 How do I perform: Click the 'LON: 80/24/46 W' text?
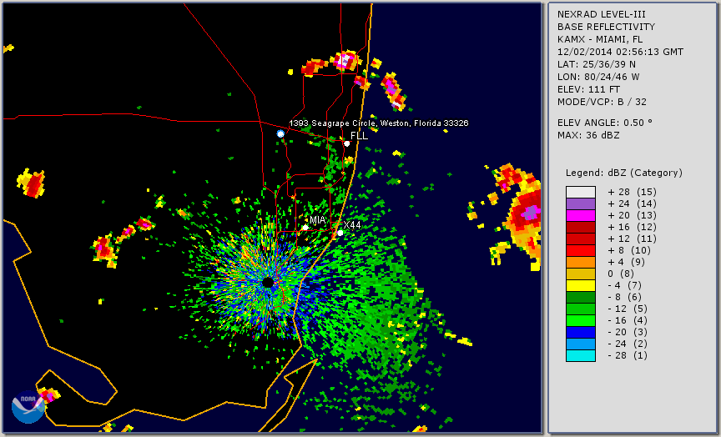(598, 77)
